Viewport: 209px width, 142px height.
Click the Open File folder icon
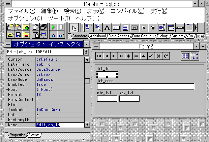click(10, 35)
